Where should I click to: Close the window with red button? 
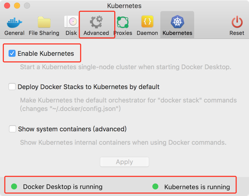[x=7, y=5]
